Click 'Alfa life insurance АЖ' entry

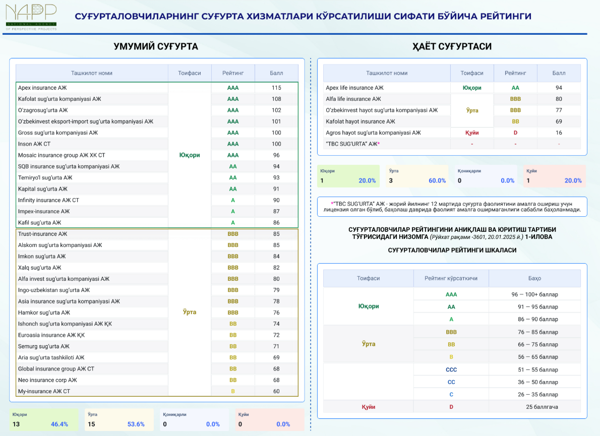tap(353, 99)
